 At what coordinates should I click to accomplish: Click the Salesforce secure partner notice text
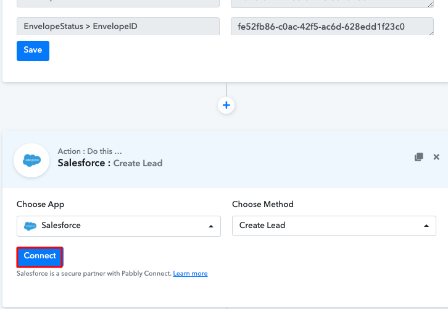[94, 274]
